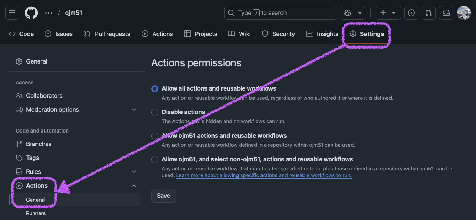
Task: Expand the breadcrumb ellipsis
Action: (x=49, y=13)
